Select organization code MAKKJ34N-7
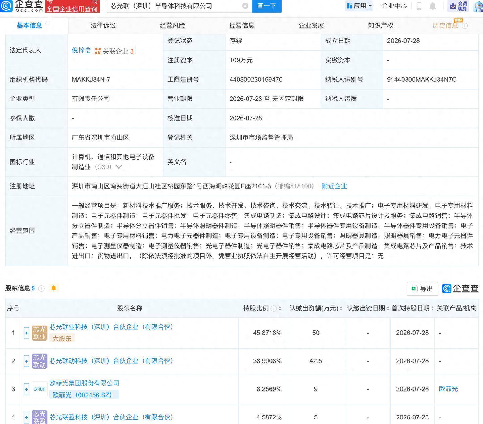This screenshot has height=424, width=483. pyautogui.click(x=91, y=79)
